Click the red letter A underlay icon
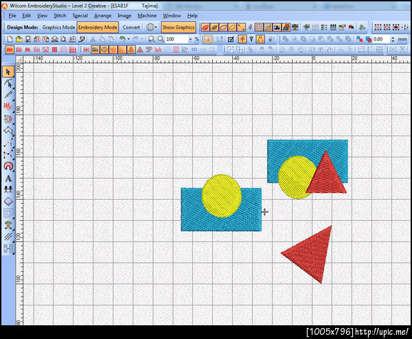This screenshot has height=339, width=412. point(140,49)
